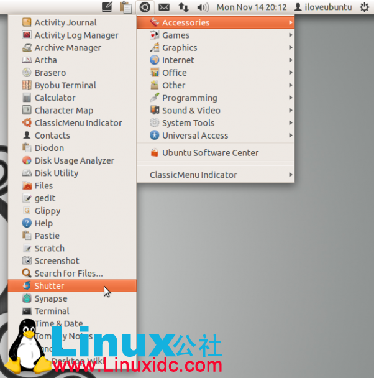
Task: Click the orange ClassicMenu Indicator icon in the Accessories list
Action: tap(27, 123)
